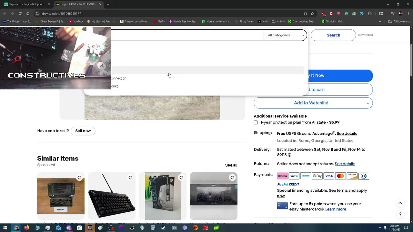Open the Netflix bookmark

pos(159,22)
